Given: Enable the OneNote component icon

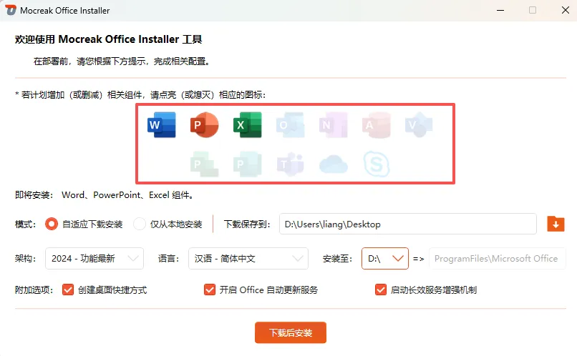Looking at the screenshot, I should (x=333, y=125).
